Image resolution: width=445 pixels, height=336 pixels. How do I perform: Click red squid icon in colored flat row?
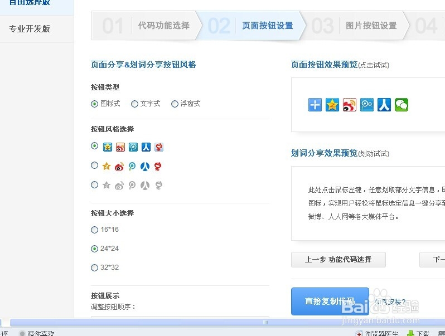click(x=158, y=167)
